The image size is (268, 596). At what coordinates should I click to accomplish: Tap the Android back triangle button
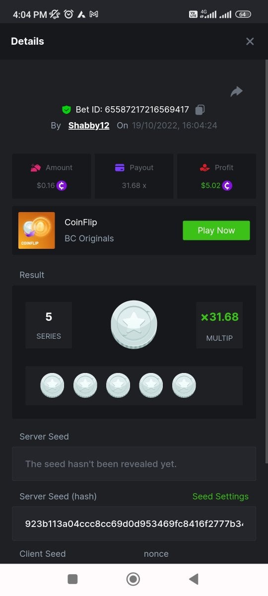tap(194, 579)
